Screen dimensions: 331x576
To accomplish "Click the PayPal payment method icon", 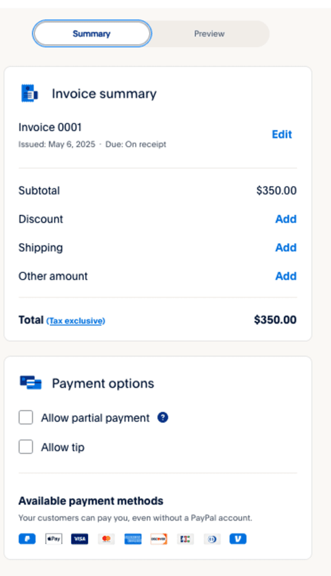I will [27, 538].
